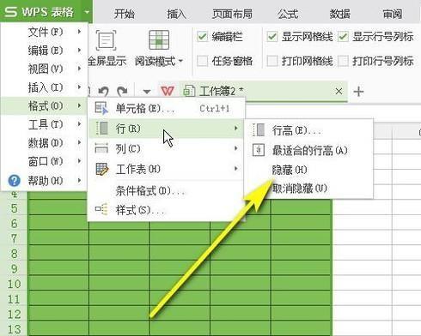Select 列(C) in the format submenu

tap(166, 148)
